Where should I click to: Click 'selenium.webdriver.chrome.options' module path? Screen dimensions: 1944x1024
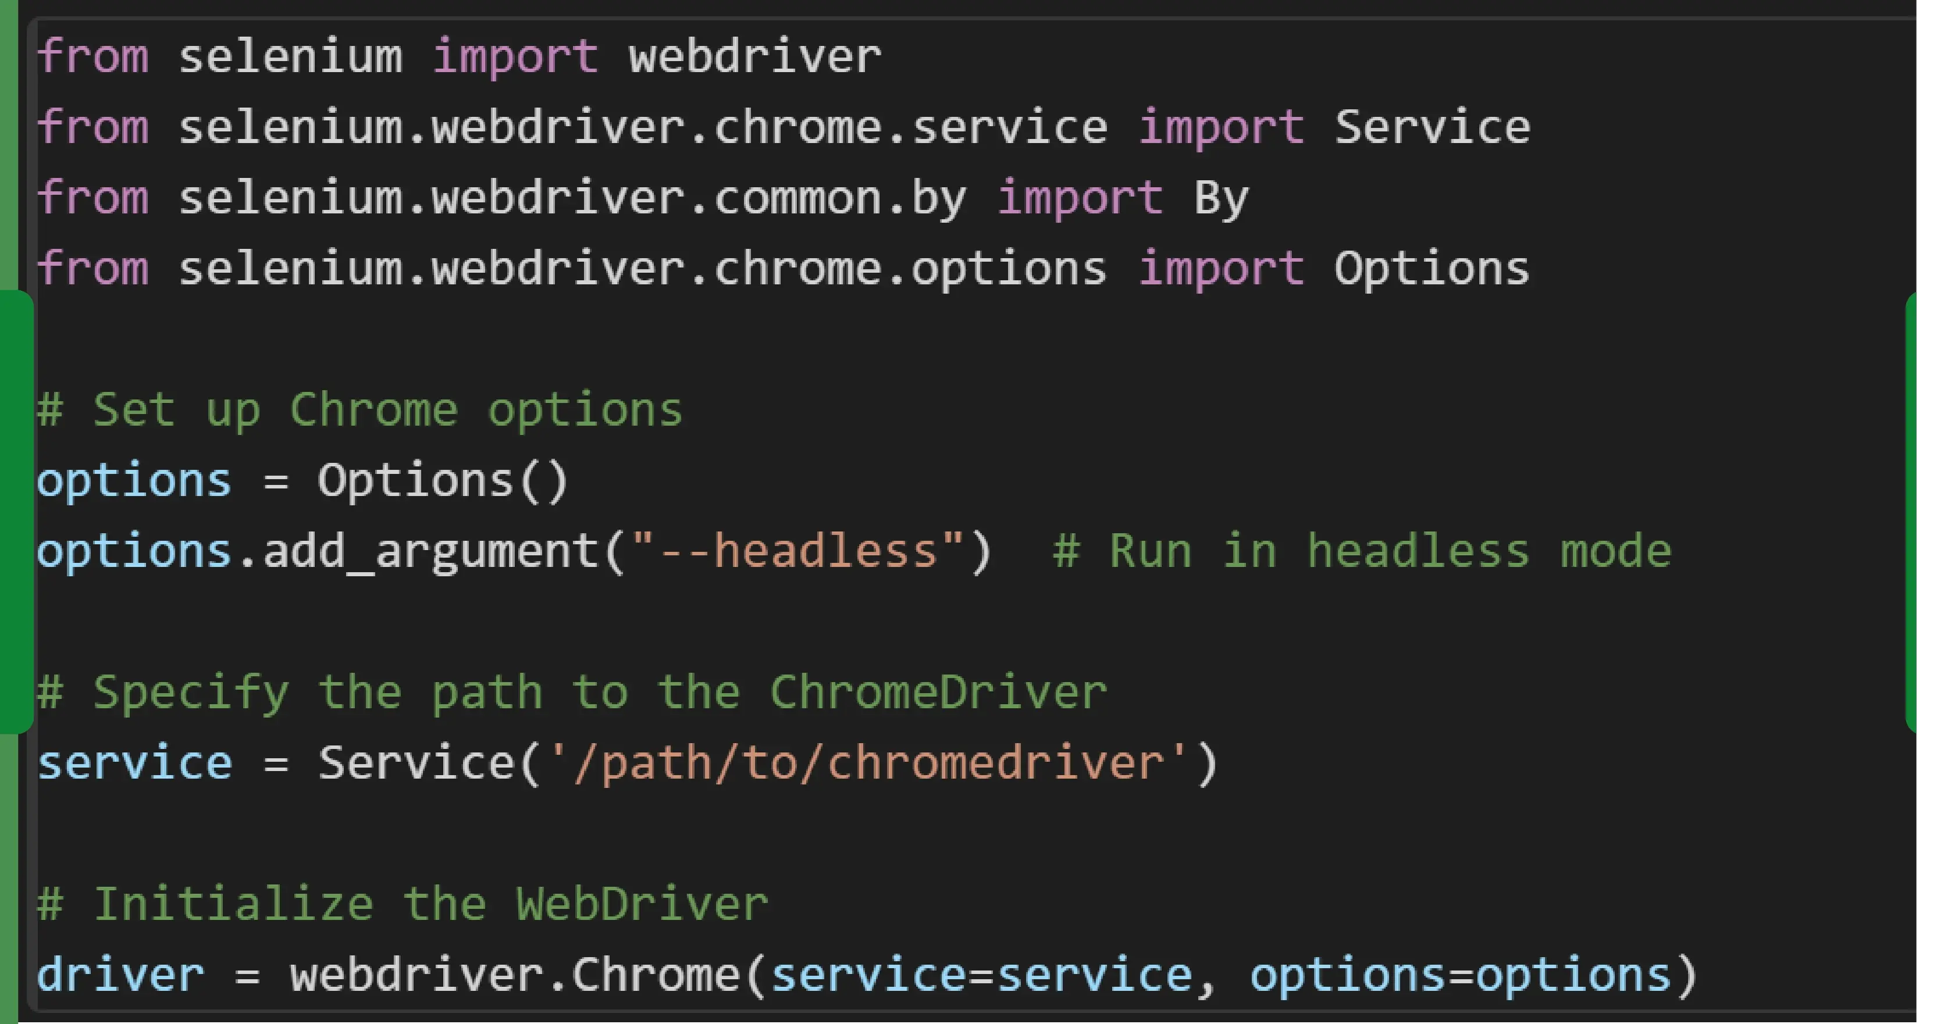[642, 268]
